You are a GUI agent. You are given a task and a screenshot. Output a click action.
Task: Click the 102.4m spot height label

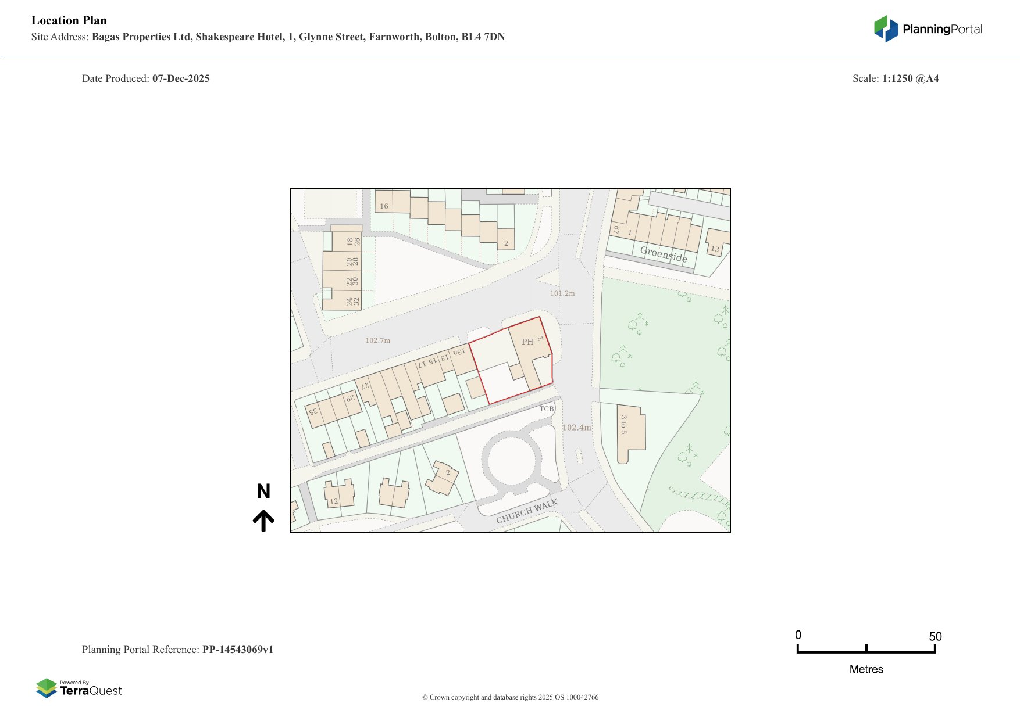click(576, 428)
